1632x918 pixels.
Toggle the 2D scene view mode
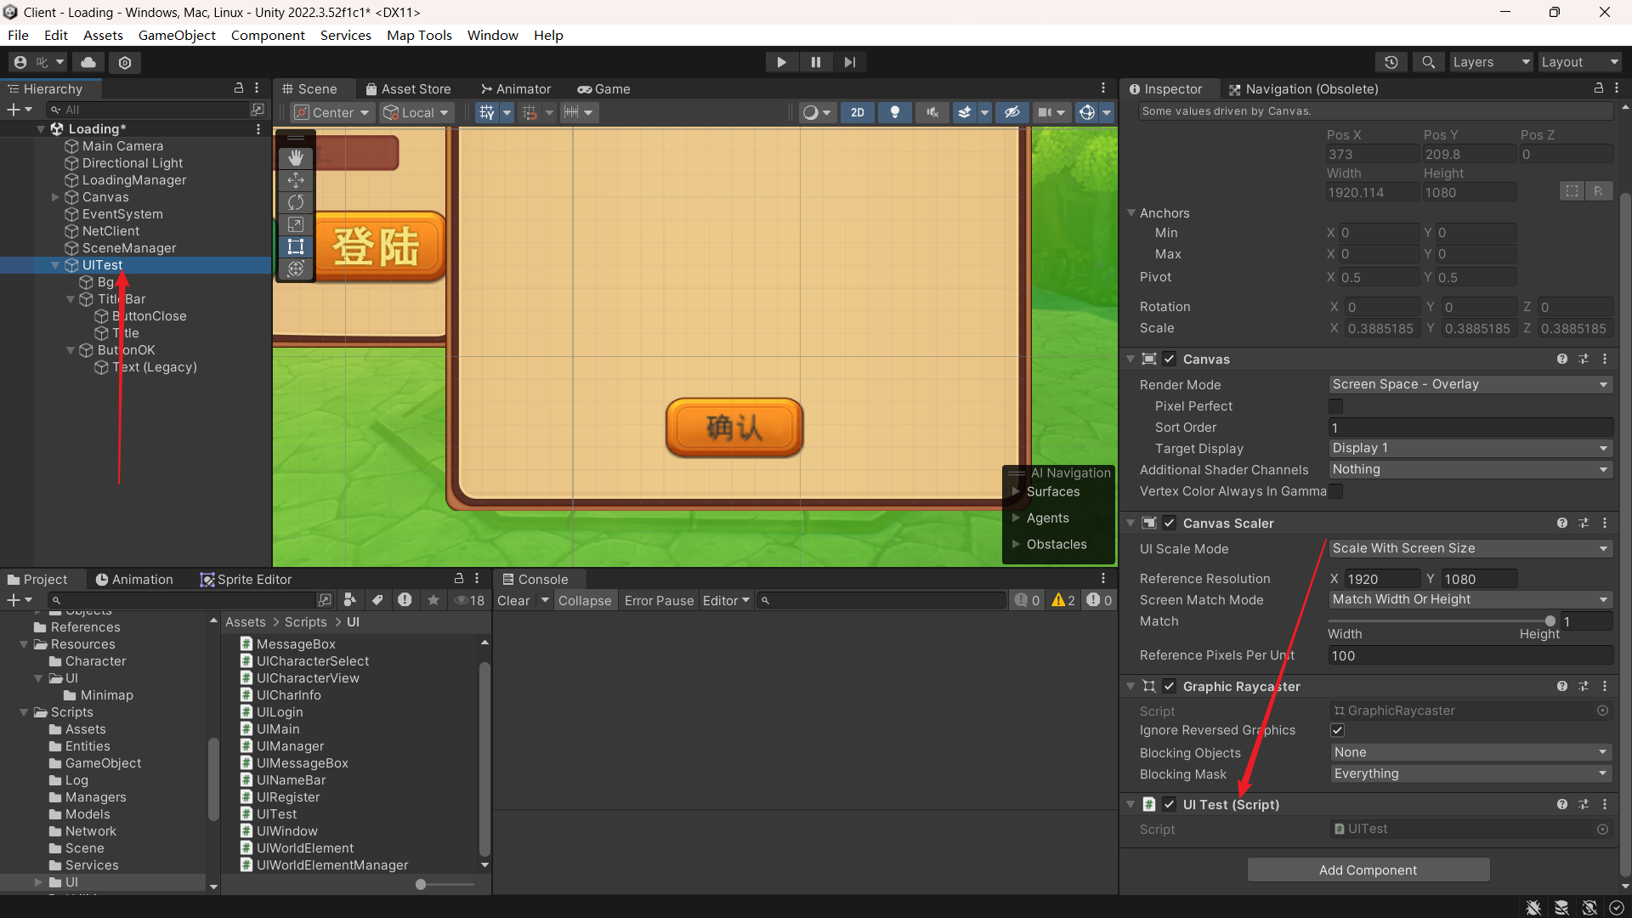tap(857, 112)
